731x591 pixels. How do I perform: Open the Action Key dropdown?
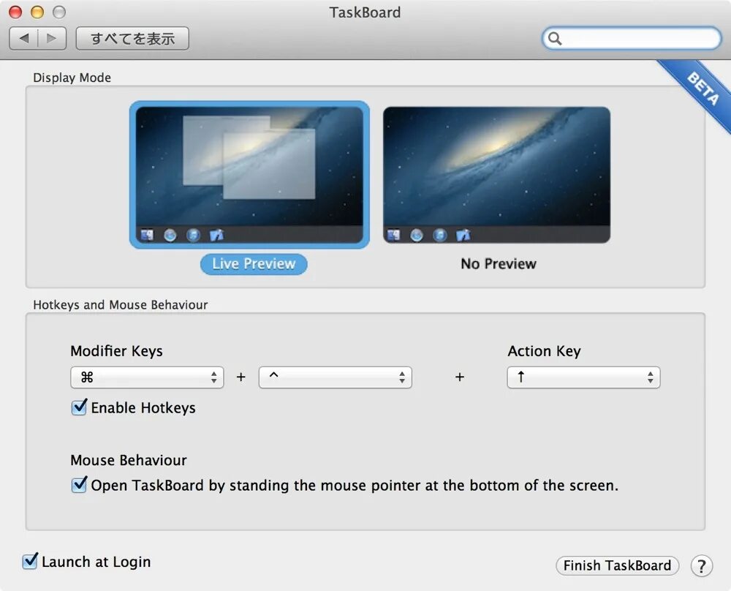583,377
